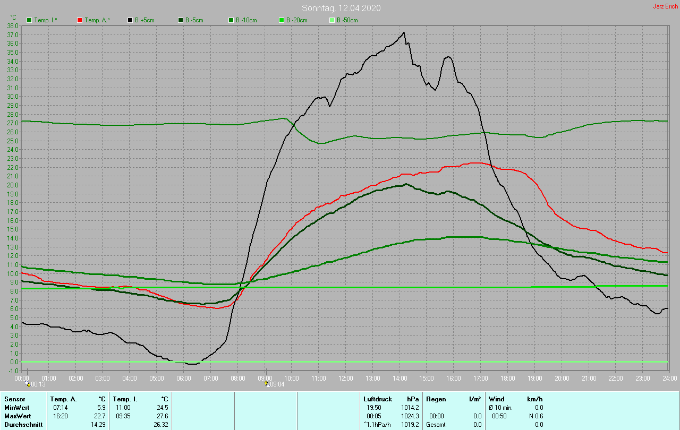
Task: Click the red "Jarz Erich" text
Action: tap(665, 6)
